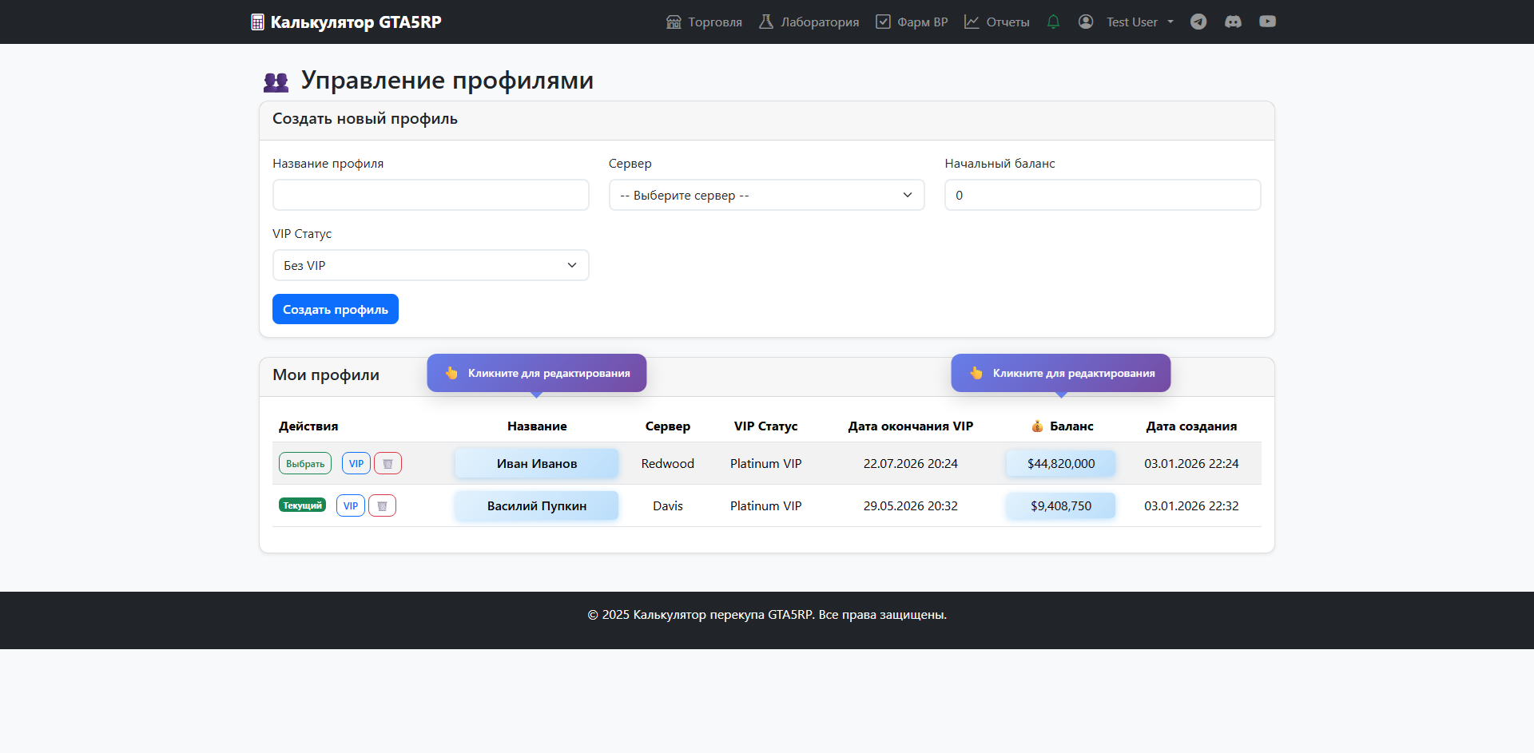The height and width of the screenshot is (753, 1534).
Task: Focus the Название профиля input
Action: (431, 195)
